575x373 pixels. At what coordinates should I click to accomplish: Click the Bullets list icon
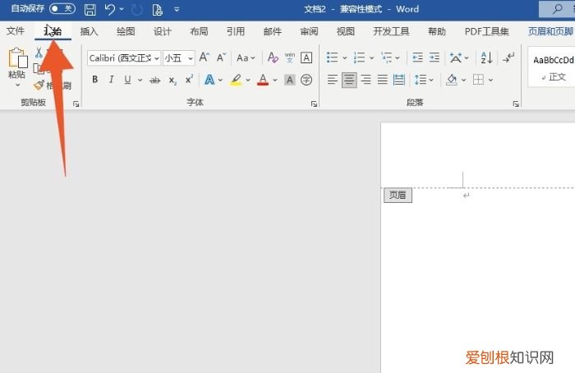pyautogui.click(x=332, y=58)
